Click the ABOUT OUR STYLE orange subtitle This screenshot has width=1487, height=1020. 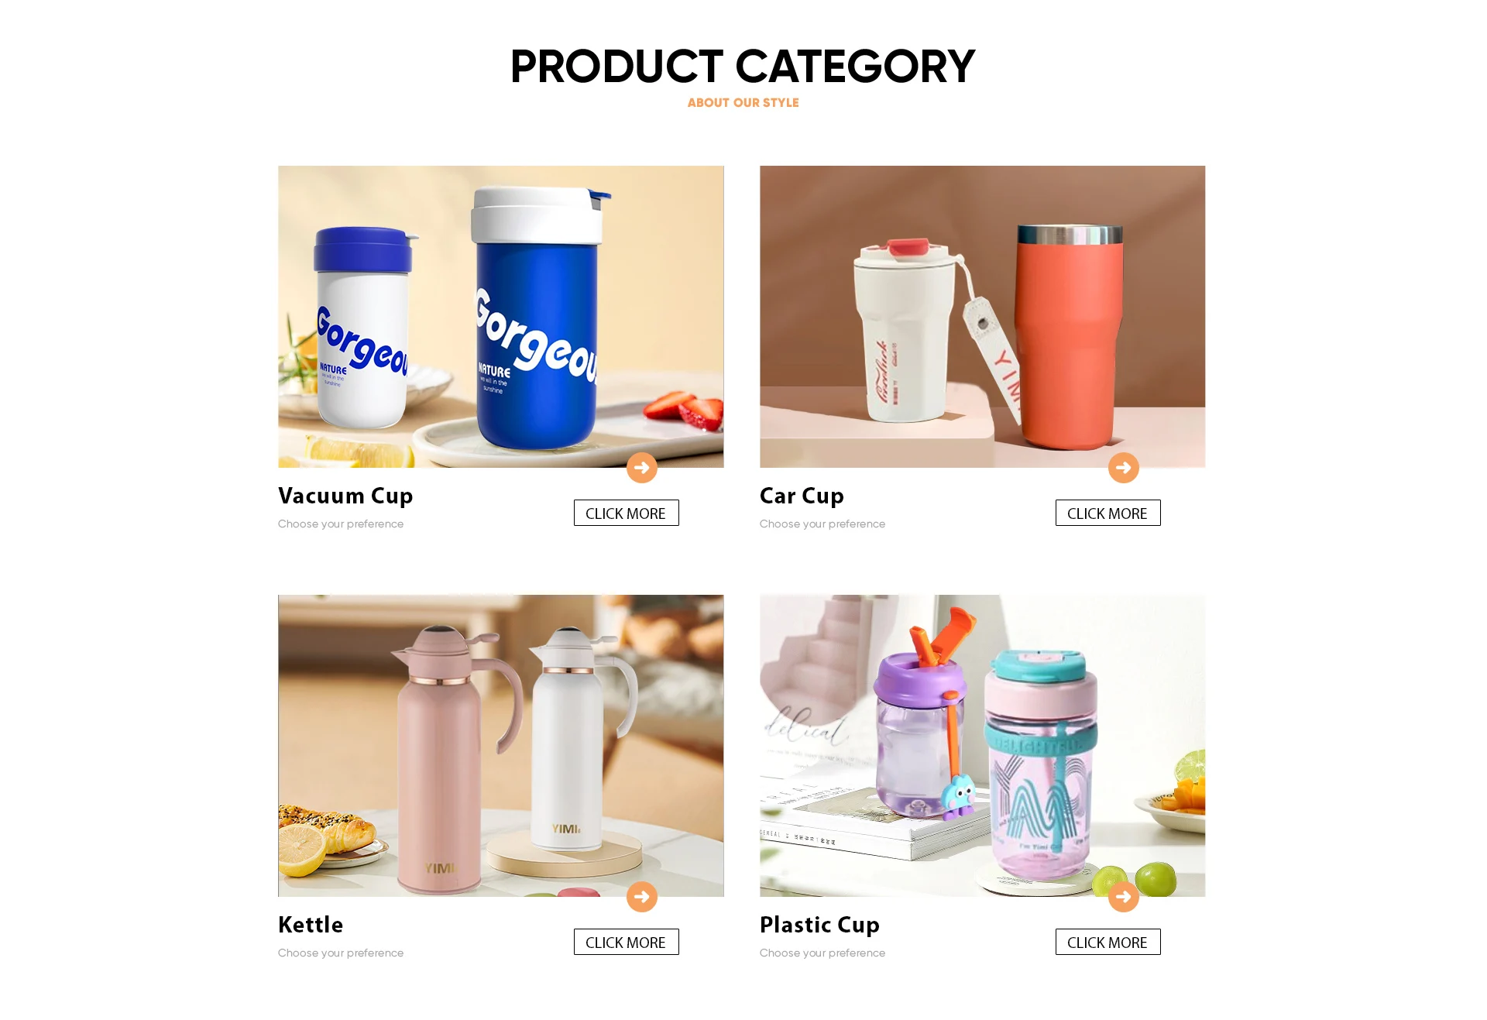[x=743, y=103]
